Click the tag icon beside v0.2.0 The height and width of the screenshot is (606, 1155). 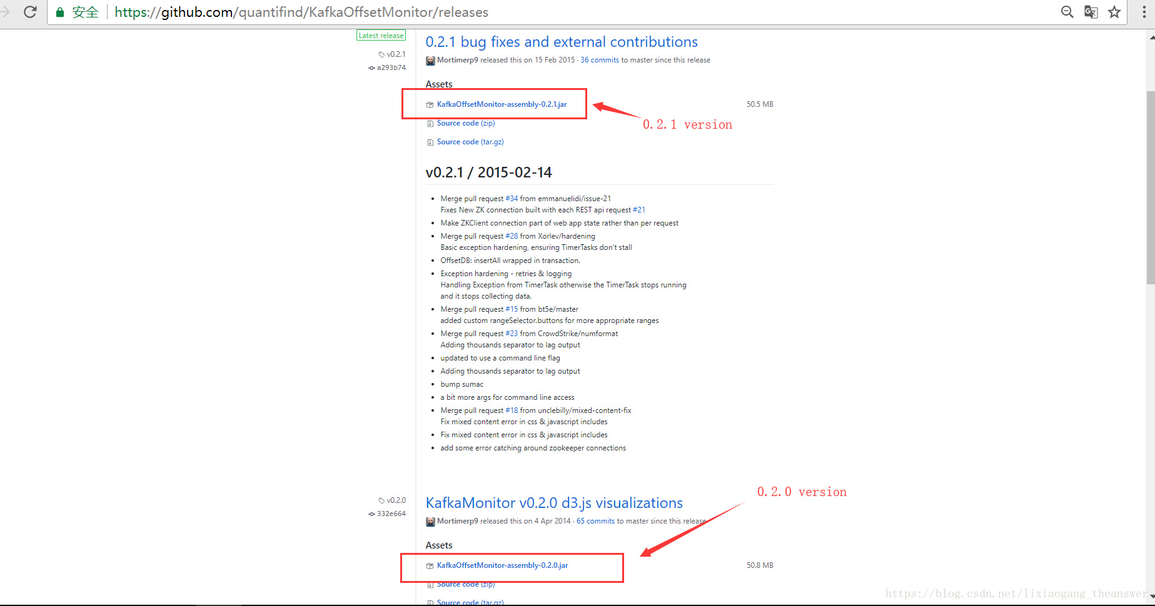[381, 500]
